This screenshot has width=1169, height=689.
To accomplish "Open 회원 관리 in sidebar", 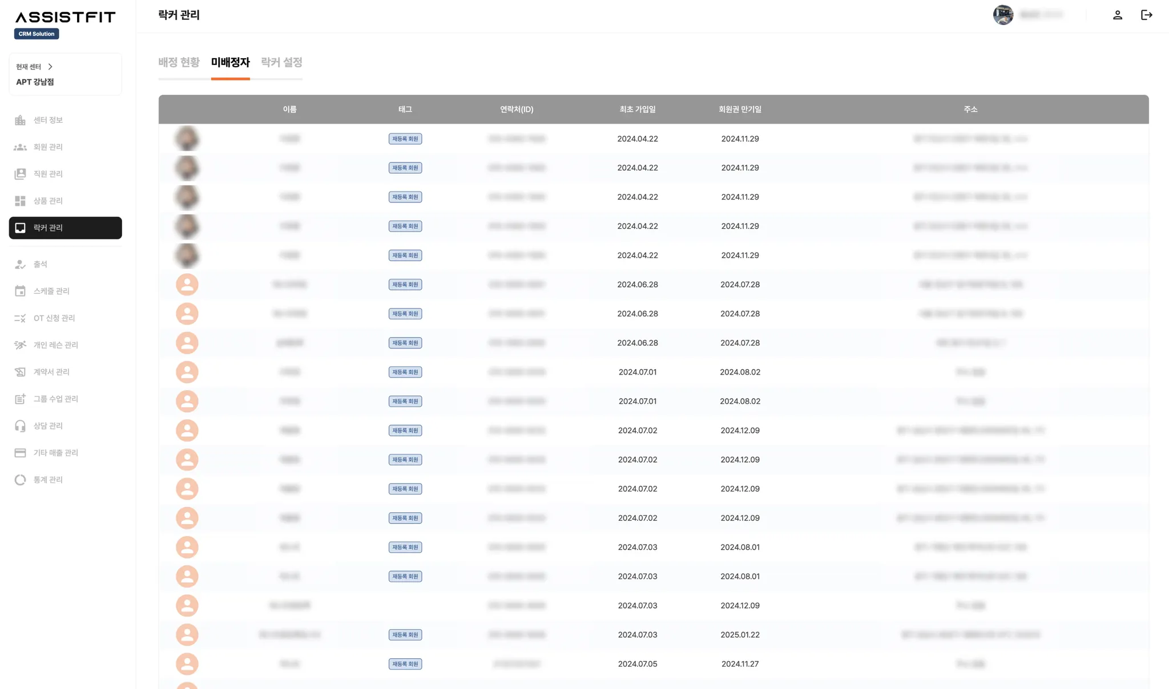I will click(48, 147).
